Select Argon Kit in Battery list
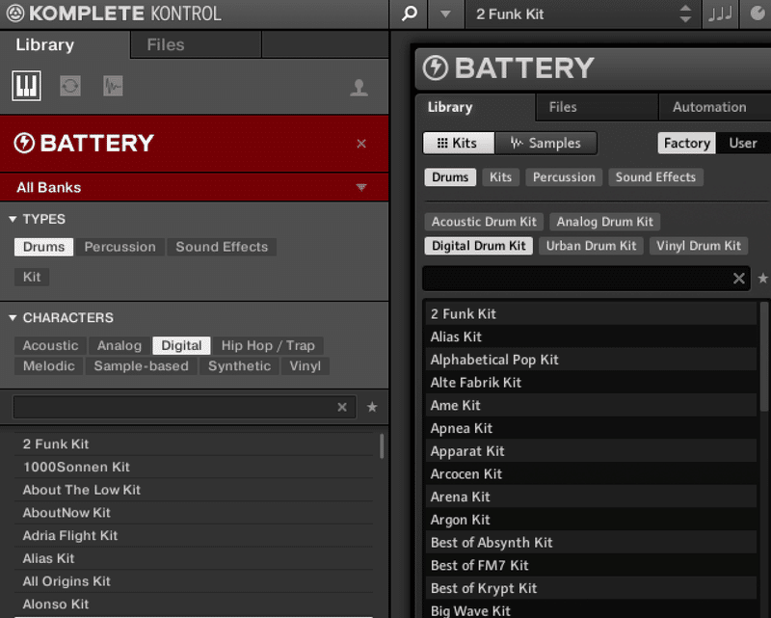The height and width of the screenshot is (618, 771). (591, 520)
